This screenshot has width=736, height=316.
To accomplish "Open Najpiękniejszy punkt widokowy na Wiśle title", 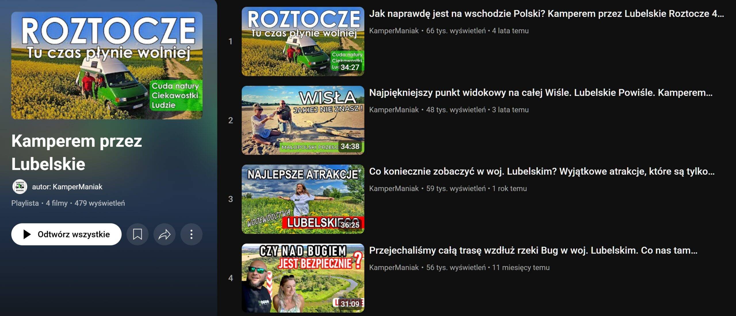I will point(541,92).
